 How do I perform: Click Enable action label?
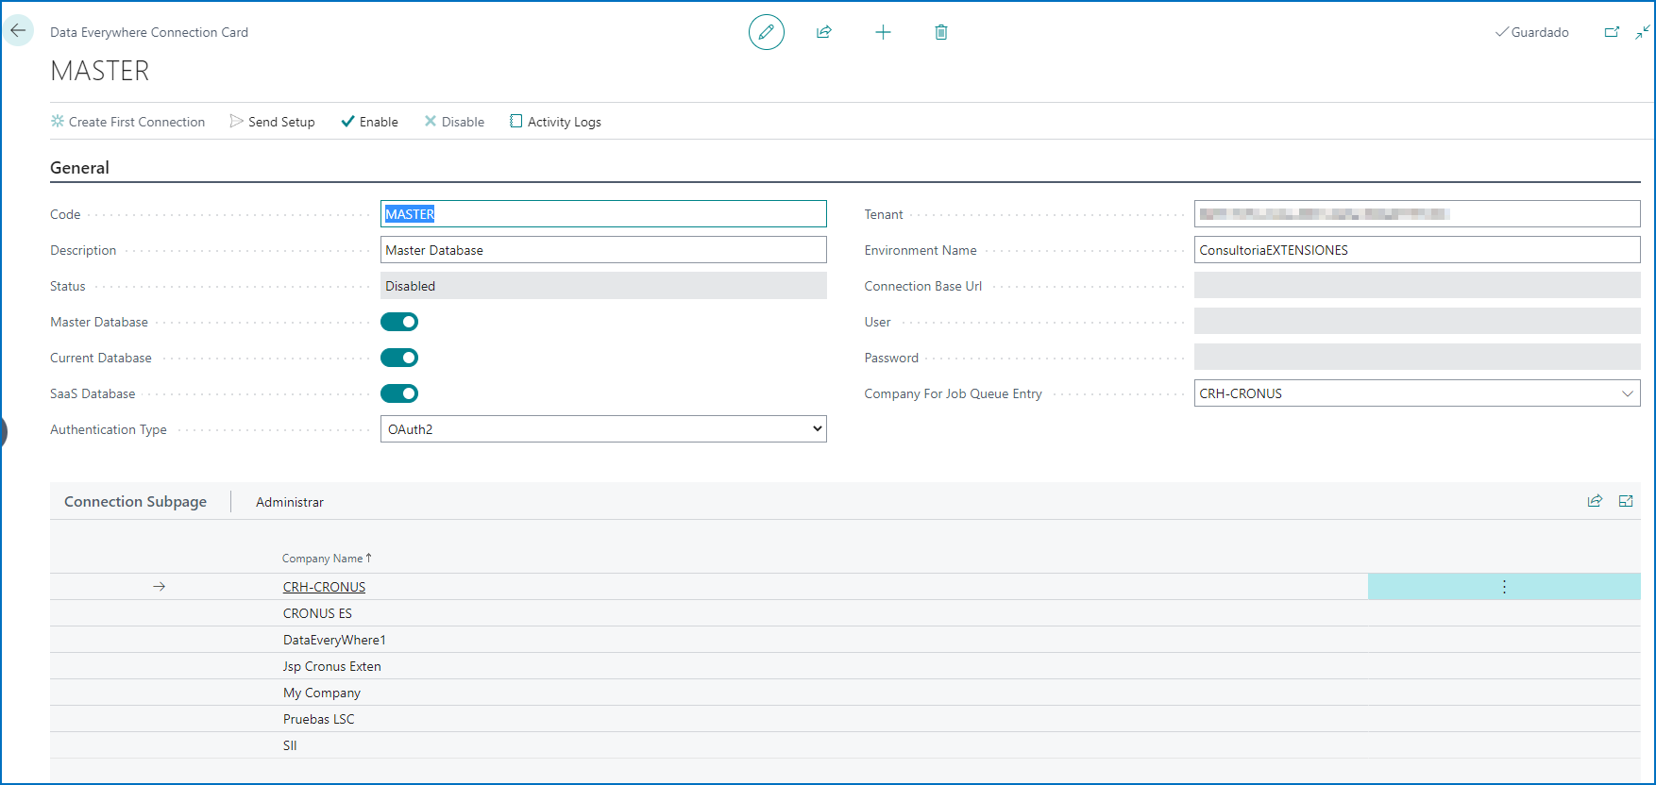(379, 122)
